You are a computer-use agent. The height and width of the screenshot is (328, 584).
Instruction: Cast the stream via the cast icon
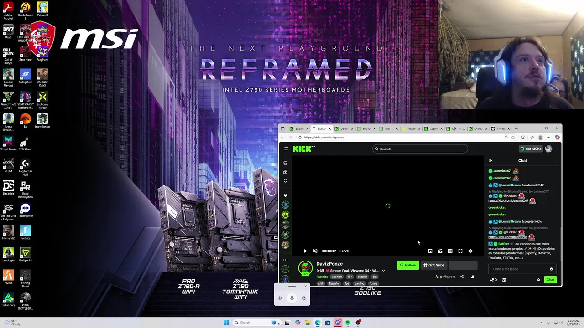coord(440,251)
